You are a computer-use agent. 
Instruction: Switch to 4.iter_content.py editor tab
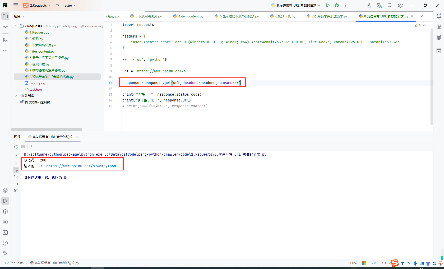pyautogui.click(x=188, y=16)
